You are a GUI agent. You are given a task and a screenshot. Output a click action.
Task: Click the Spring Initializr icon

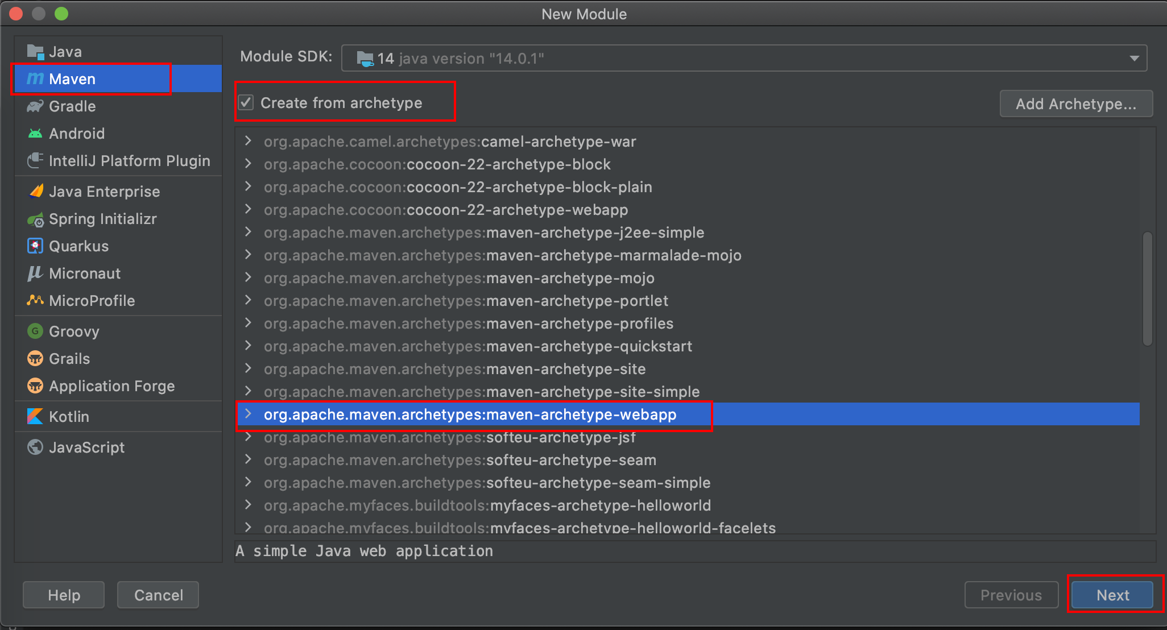pyautogui.click(x=35, y=219)
